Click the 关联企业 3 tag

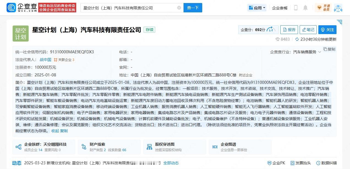[64, 60]
